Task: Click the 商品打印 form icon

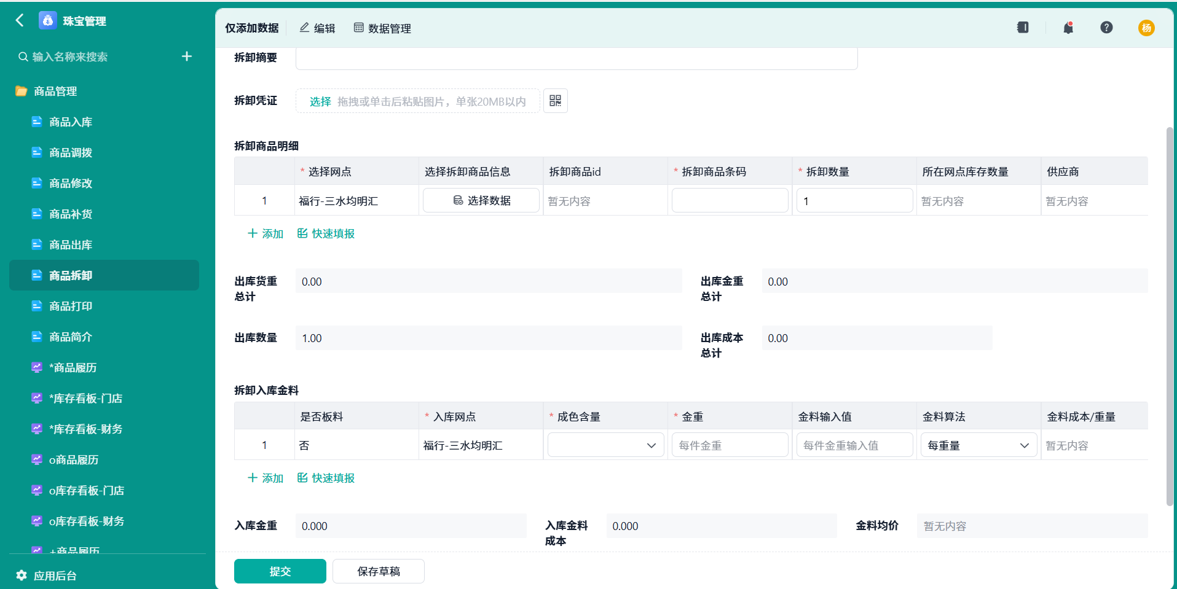Action: pyautogui.click(x=37, y=306)
